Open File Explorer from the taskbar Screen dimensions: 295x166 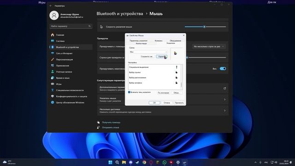click(124, 162)
